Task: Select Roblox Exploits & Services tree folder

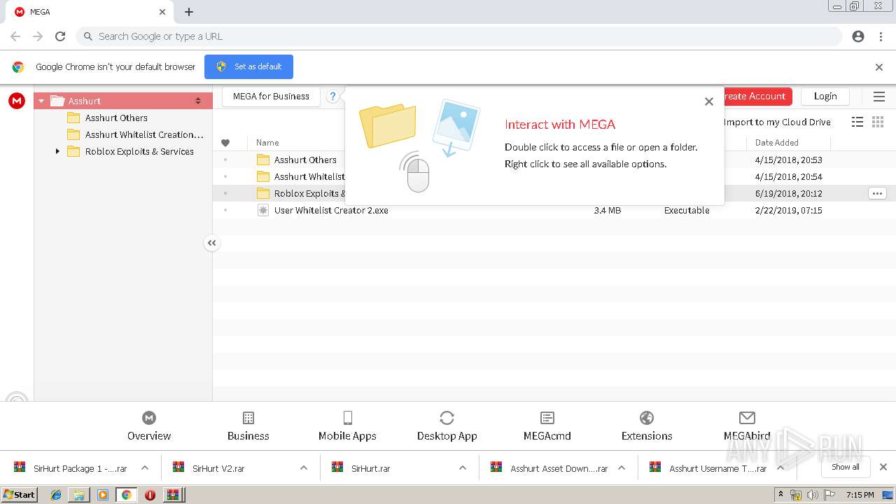Action: pyautogui.click(x=131, y=151)
